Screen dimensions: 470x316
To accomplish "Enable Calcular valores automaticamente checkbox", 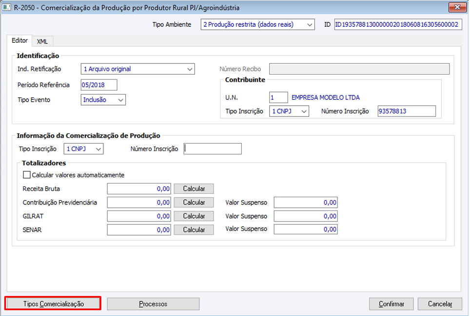I will pyautogui.click(x=27, y=175).
